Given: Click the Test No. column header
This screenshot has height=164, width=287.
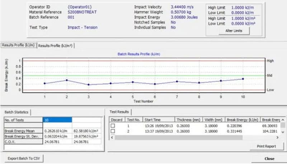Looking at the screenshot, I should (x=133, y=120).
